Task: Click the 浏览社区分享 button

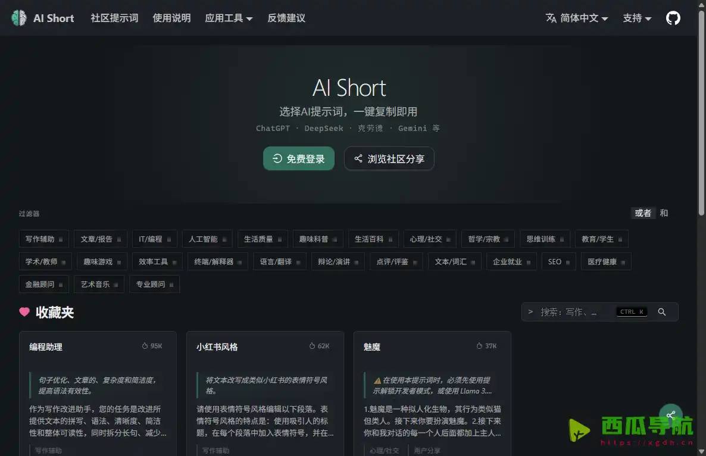Action: click(389, 158)
